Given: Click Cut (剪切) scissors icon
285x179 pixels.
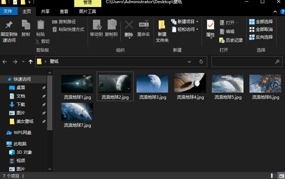Looking at the screenshot, I should click(37, 41).
